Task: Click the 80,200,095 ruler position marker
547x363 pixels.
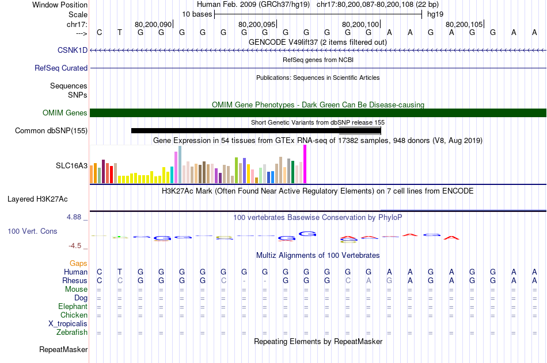Action: 257,24
